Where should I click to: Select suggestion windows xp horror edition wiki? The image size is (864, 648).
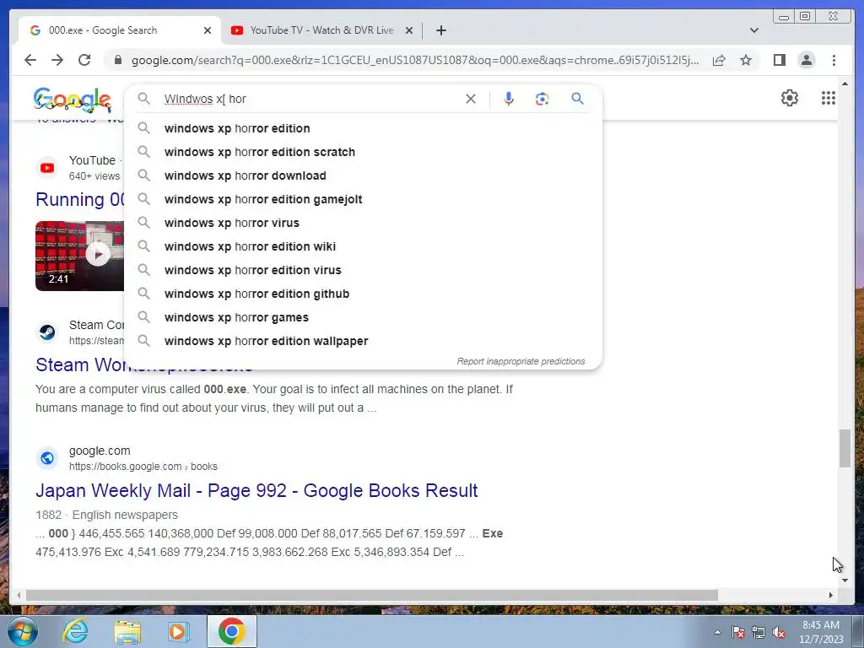363,247
